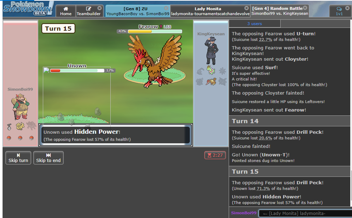The image size is (352, 218).
Task: Click Fearow's yellow HP bar
Action: pos(155,31)
